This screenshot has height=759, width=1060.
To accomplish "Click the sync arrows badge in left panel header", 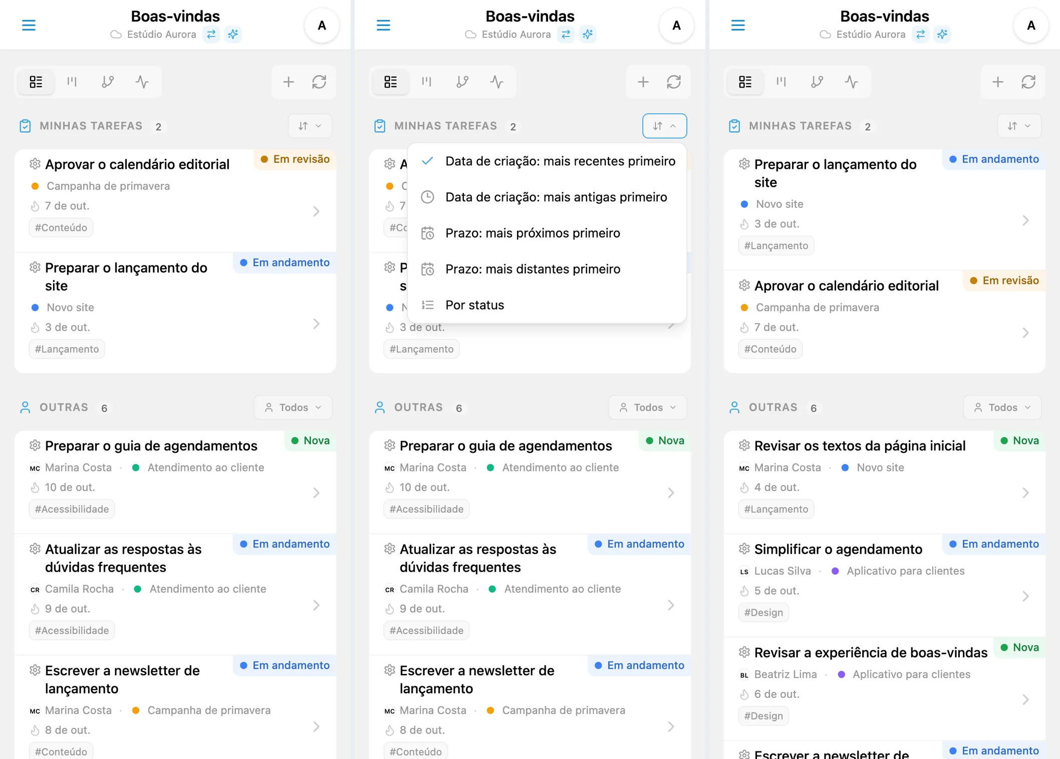I will 211,34.
